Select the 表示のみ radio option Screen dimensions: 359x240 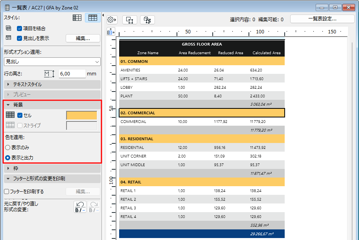[7, 148]
